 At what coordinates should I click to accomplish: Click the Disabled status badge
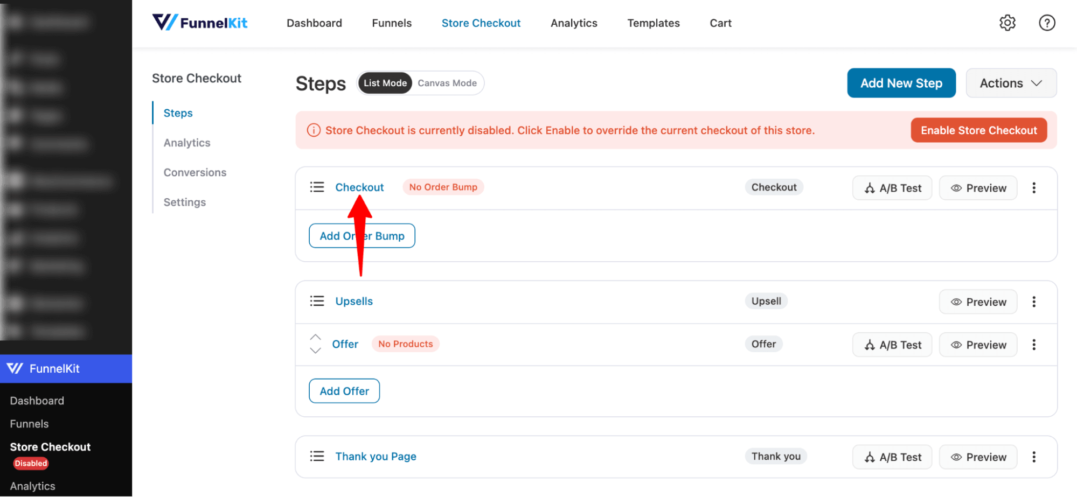point(31,464)
